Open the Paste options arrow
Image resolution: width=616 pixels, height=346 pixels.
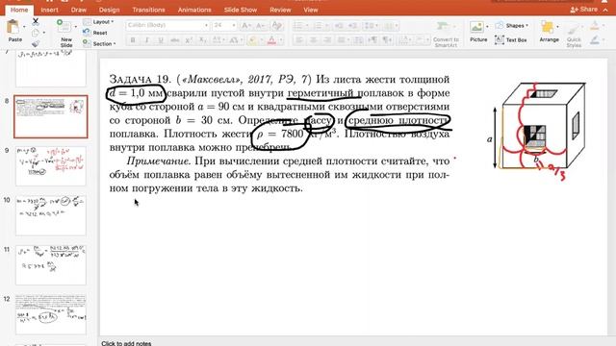(24, 27)
